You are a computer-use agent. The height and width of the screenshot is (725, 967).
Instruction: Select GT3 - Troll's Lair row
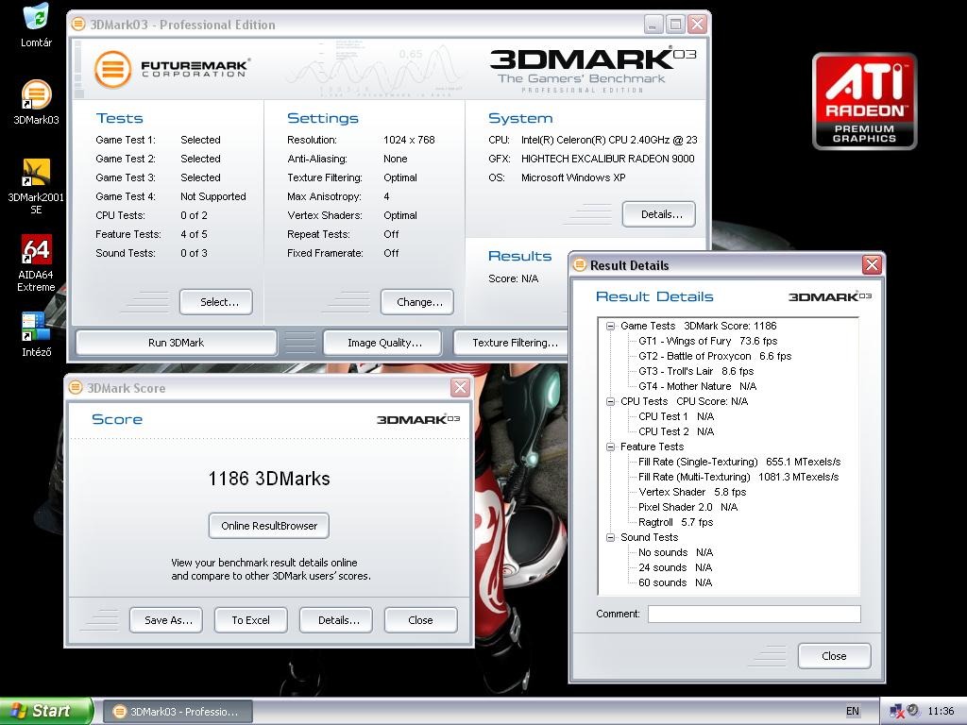pyautogui.click(x=696, y=371)
